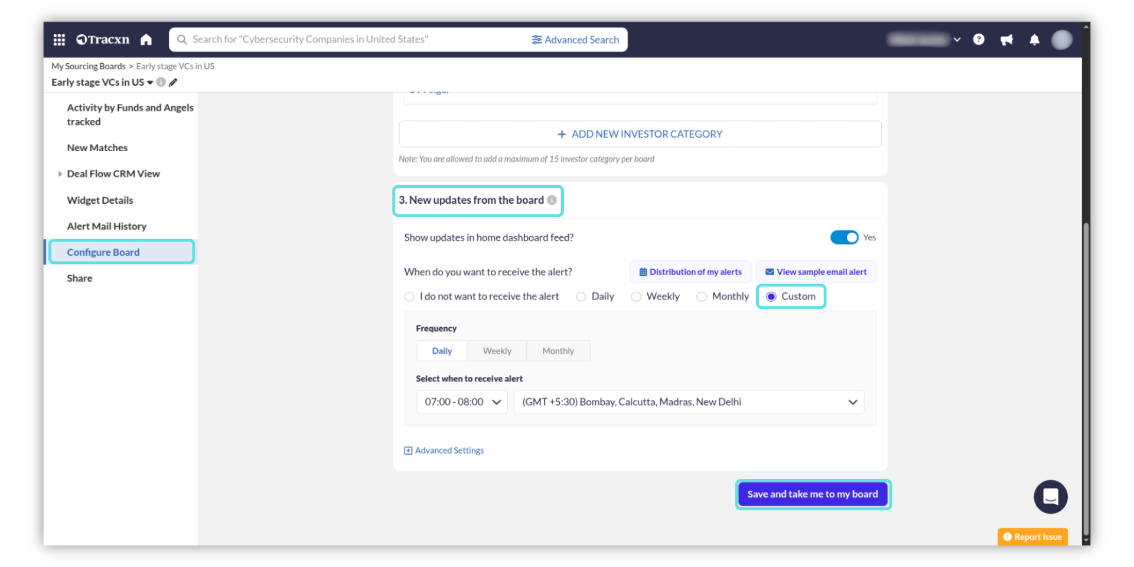
Task: Open Alert Mail History in sidebar
Action: tap(106, 226)
